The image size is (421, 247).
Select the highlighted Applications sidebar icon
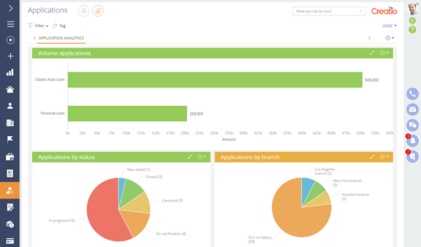(10, 191)
